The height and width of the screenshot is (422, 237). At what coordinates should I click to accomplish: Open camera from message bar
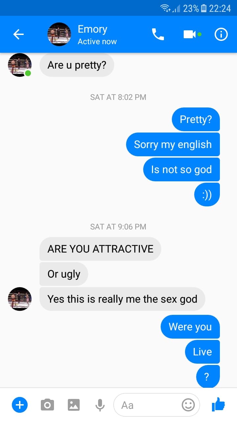pyautogui.click(x=47, y=405)
